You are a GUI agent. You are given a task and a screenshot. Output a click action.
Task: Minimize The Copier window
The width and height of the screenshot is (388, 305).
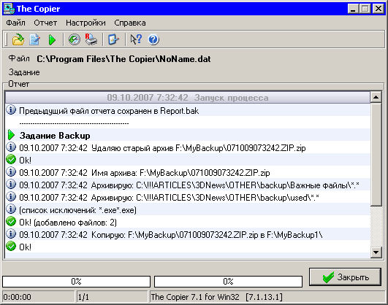tap(353, 9)
